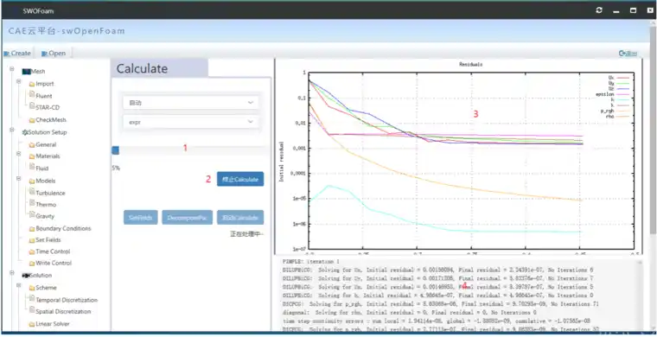Click the 启动Calculate button

[x=240, y=218]
